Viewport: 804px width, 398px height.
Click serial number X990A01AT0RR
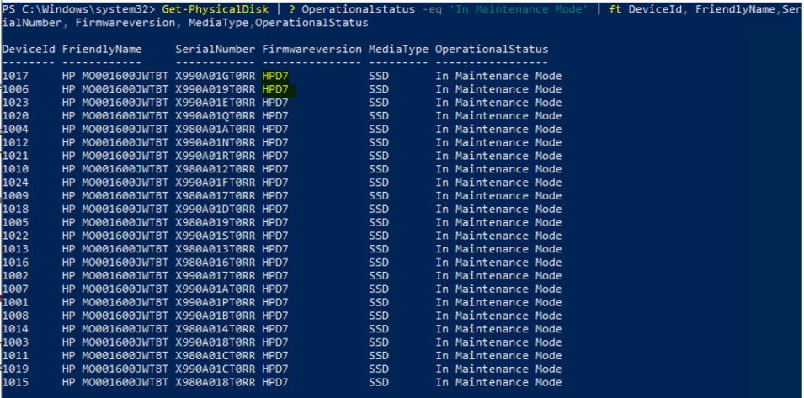216,289
